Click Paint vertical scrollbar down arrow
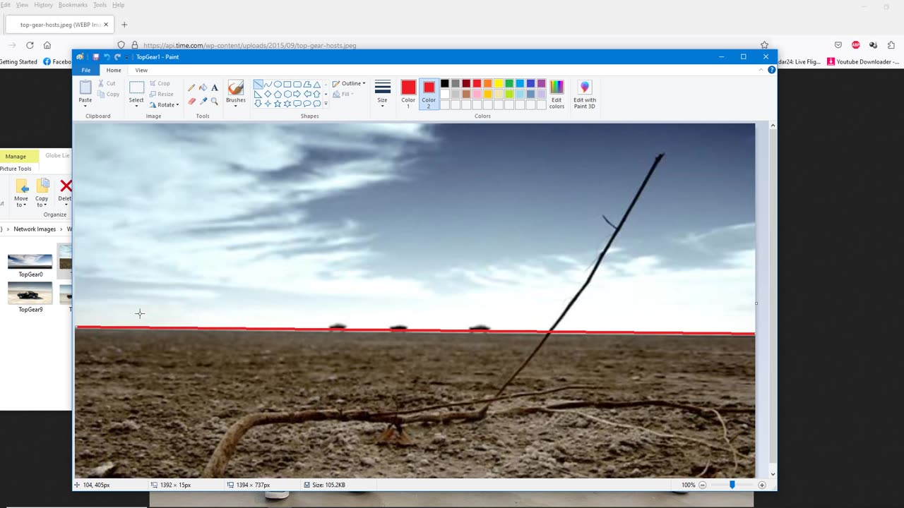904x508 pixels. point(773,474)
